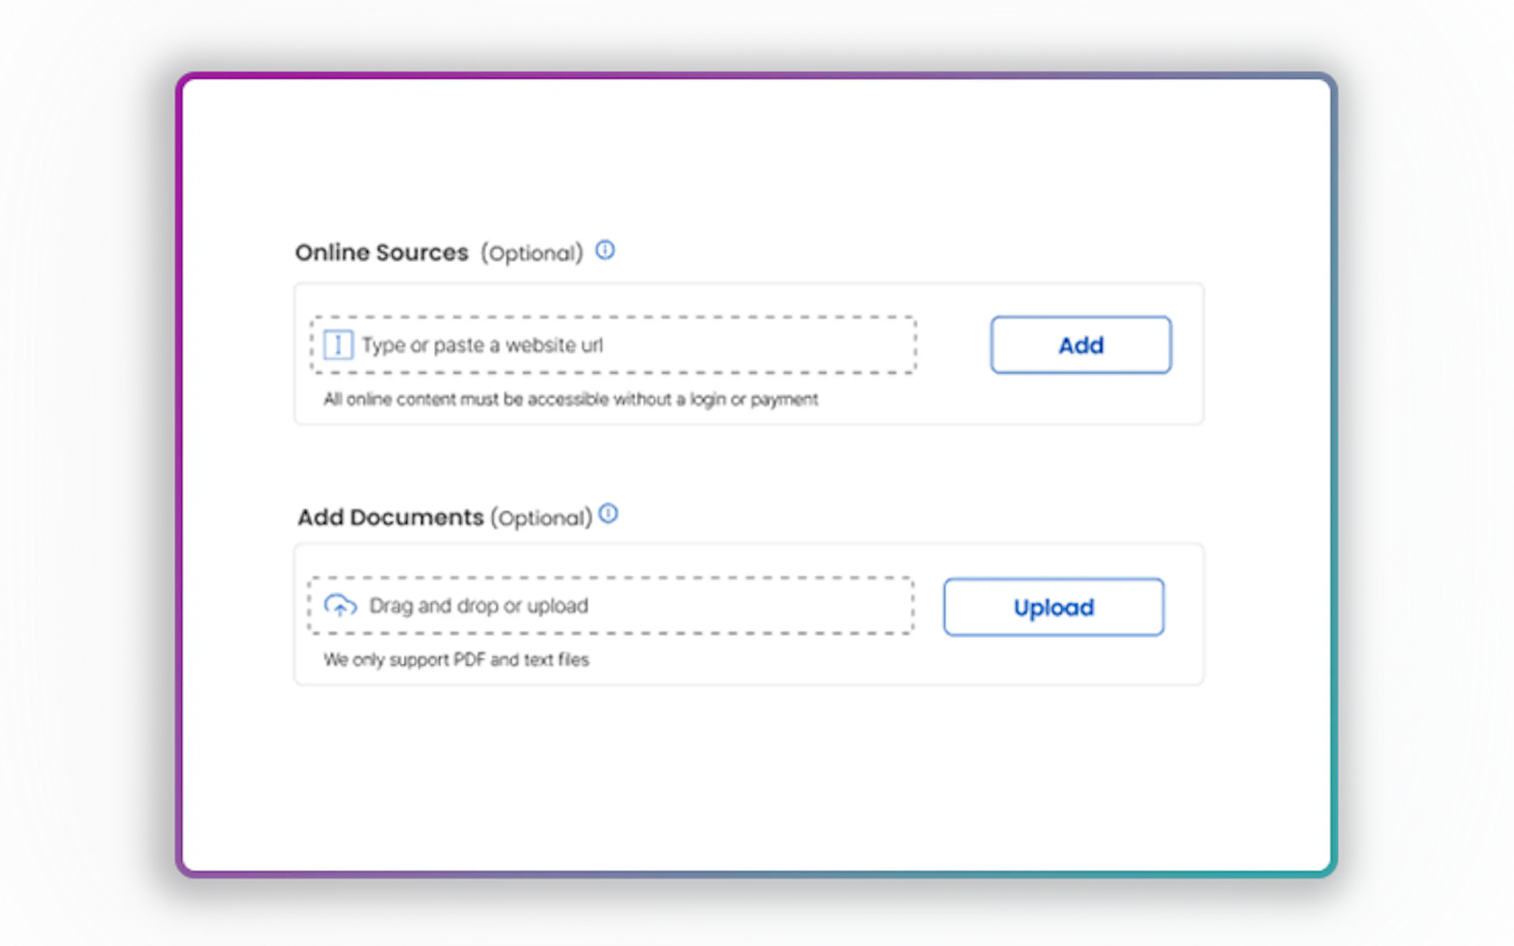Image resolution: width=1514 pixels, height=946 pixels.
Task: Click the Online Sources heading
Action: coord(381,253)
